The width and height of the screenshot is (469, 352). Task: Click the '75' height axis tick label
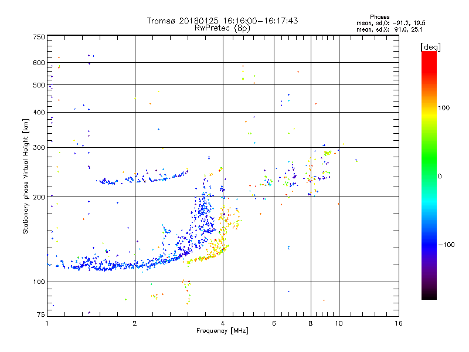pos(41,314)
